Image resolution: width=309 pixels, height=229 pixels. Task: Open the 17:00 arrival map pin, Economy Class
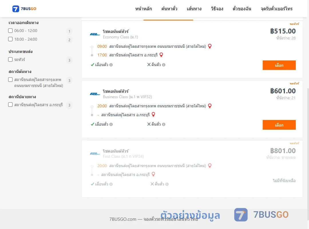pos(161,55)
